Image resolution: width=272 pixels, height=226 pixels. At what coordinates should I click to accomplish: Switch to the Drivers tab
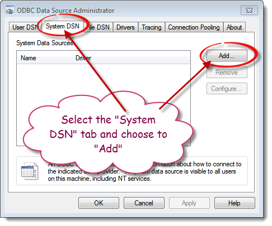tap(125, 27)
